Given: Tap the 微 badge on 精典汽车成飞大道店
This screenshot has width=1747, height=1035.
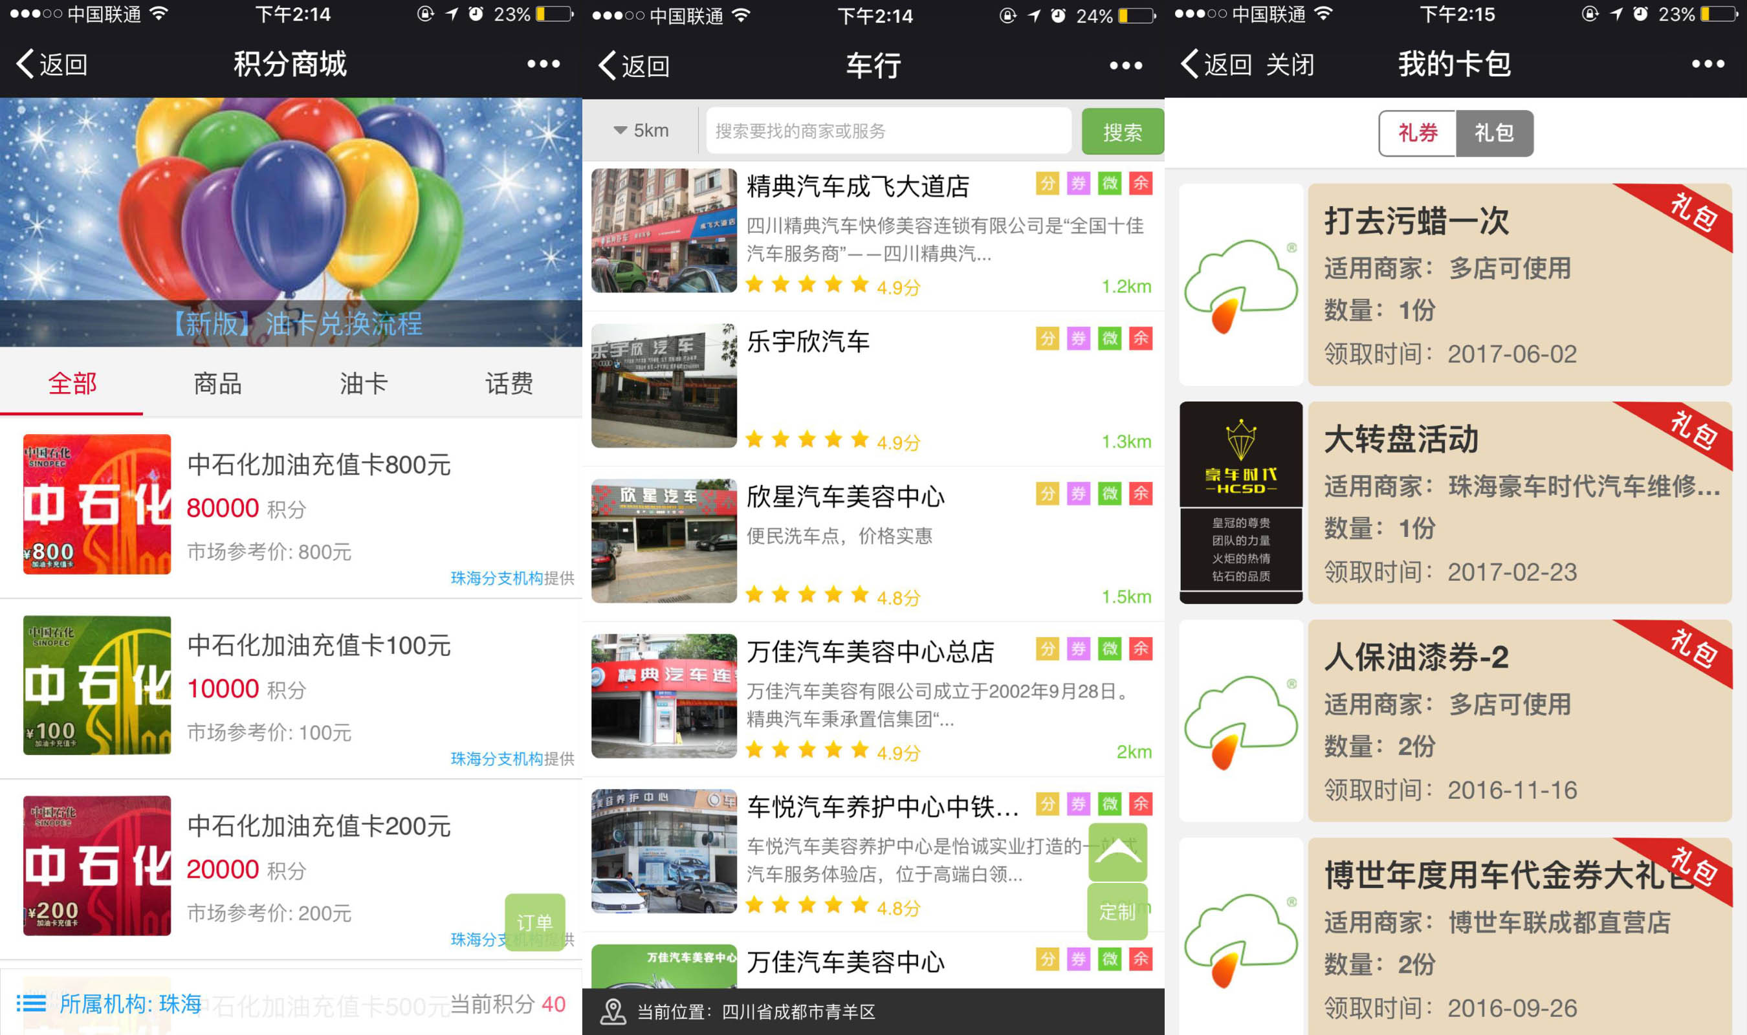Looking at the screenshot, I should 1110,184.
